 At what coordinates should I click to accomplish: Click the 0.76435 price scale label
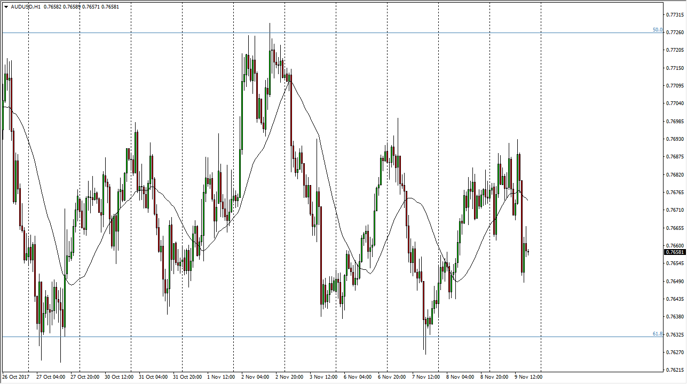675,299
